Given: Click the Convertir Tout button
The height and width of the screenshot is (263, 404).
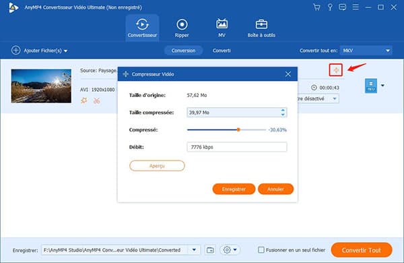Looking at the screenshot, I should coord(362,250).
